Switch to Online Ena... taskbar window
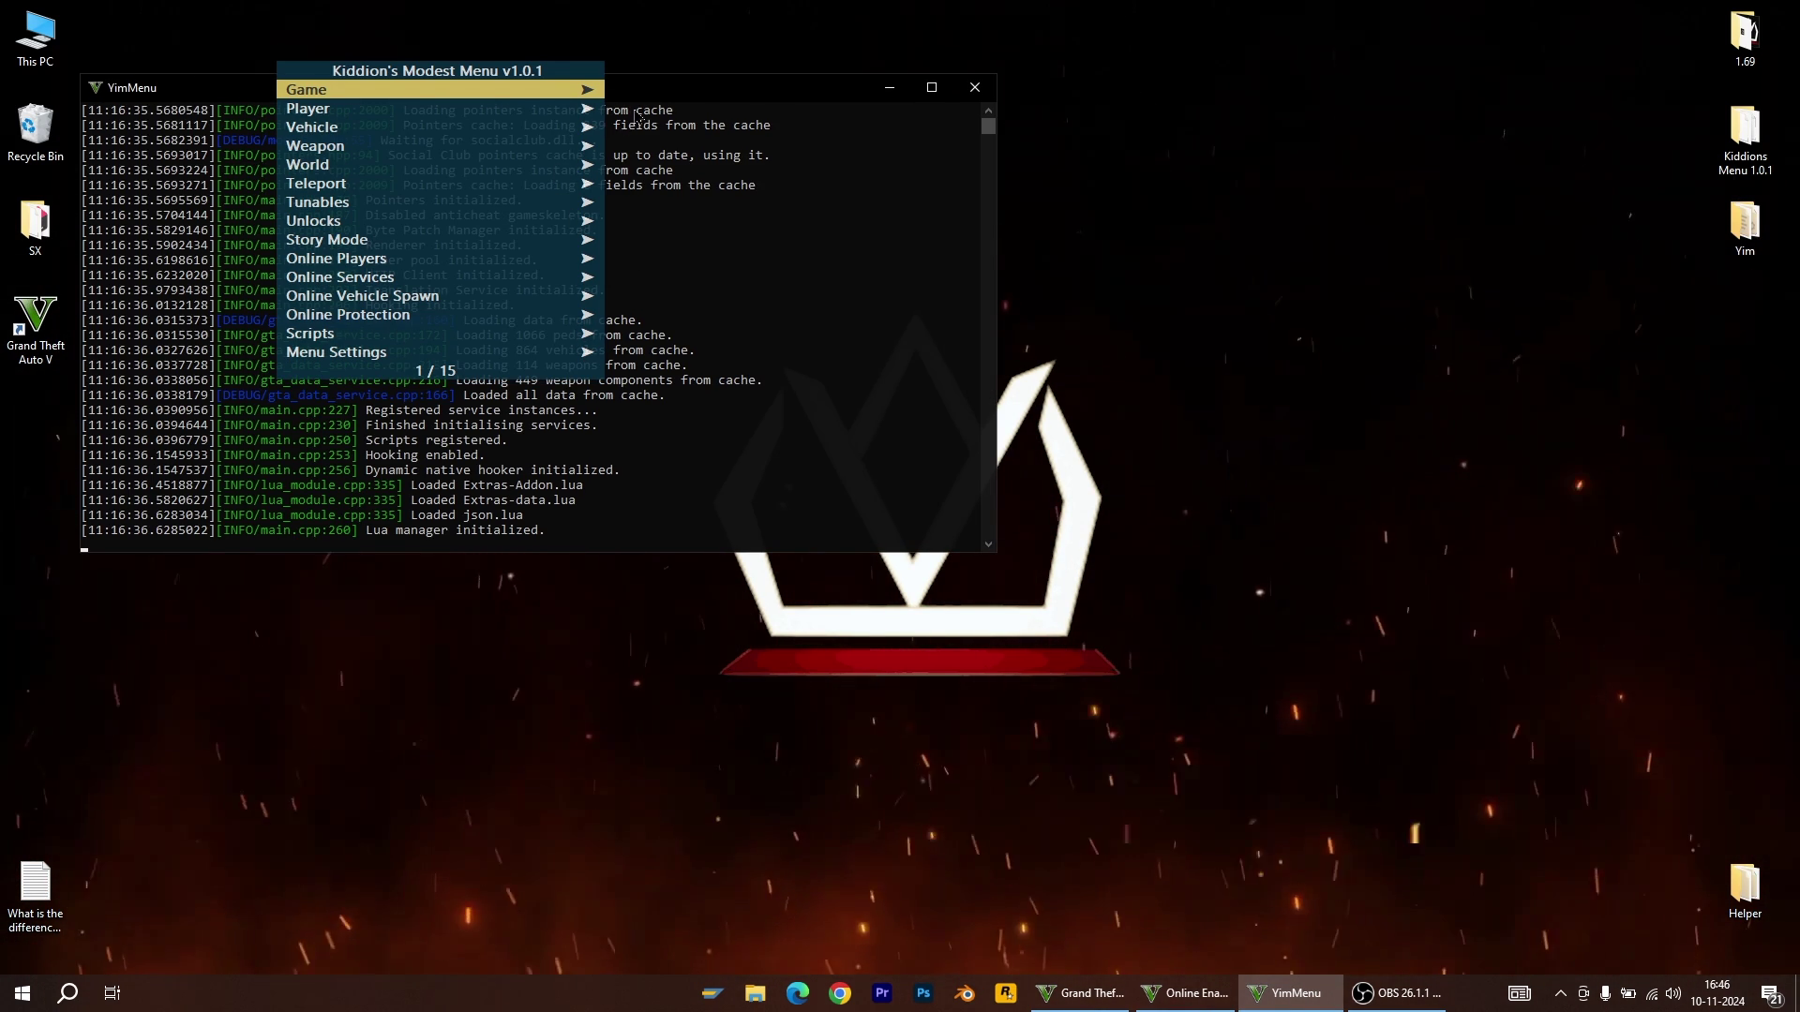The image size is (1800, 1012). tap(1185, 993)
